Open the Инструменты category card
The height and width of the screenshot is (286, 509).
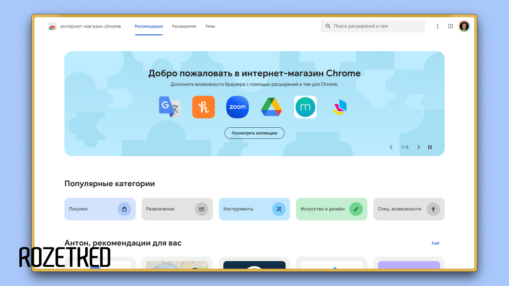[254, 209]
